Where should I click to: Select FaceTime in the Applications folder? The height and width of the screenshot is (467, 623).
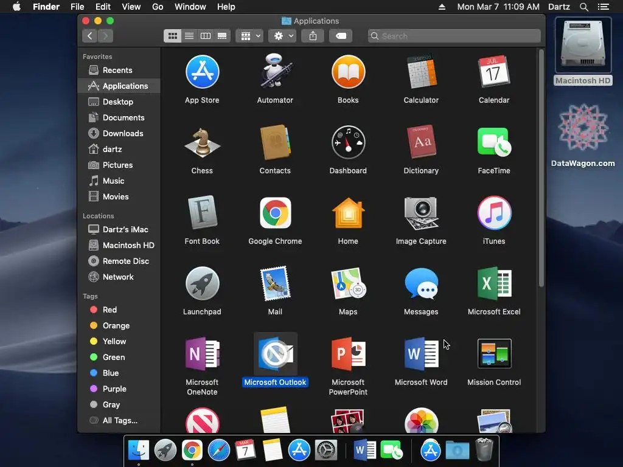494,142
